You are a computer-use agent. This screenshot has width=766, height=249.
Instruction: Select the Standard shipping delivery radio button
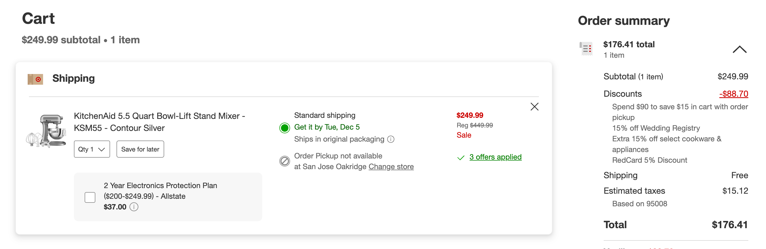click(285, 128)
